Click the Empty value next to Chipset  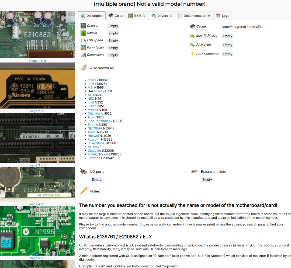point(113,26)
